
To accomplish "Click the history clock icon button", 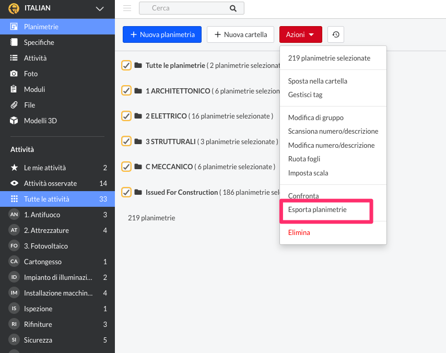I will pos(336,34).
